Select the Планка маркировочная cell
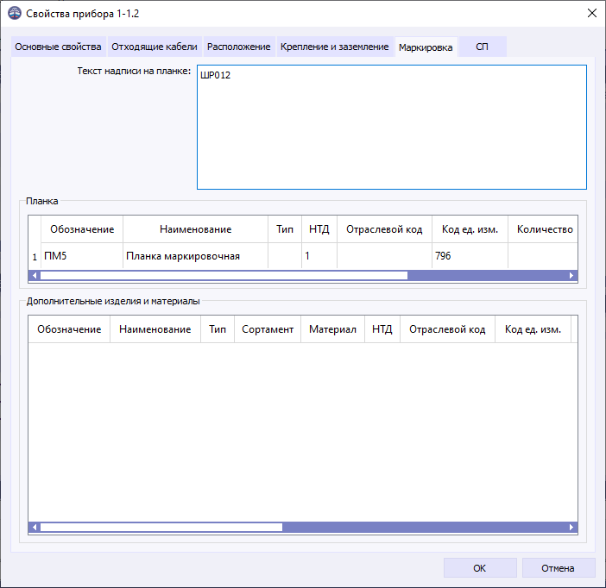Viewport: 606px width, 588px height. (x=196, y=255)
